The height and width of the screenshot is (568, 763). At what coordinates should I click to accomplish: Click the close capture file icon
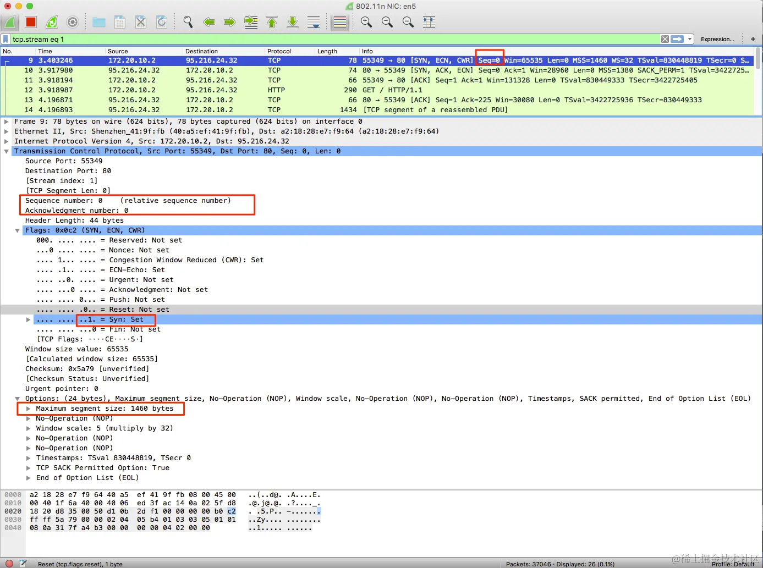coord(141,22)
